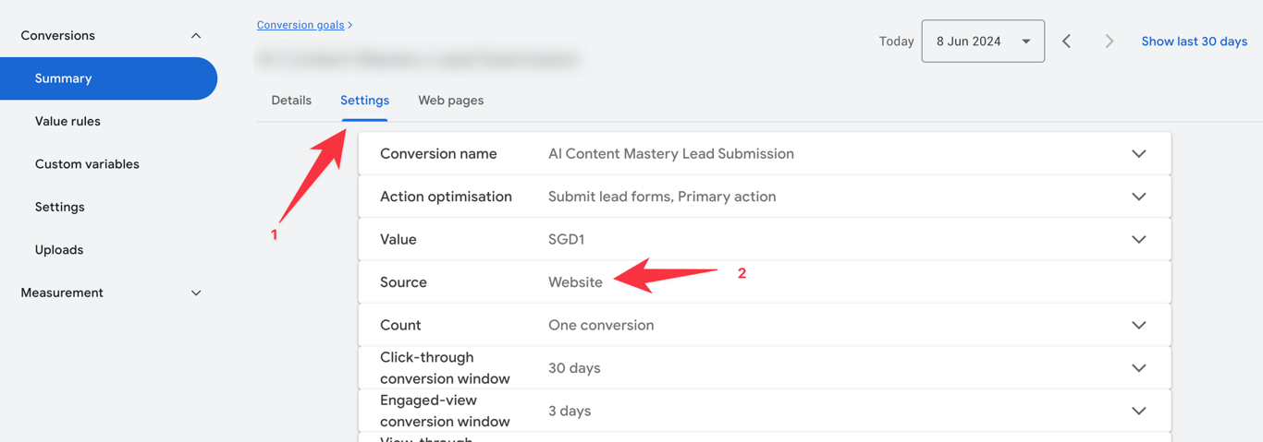Go to next date with right arrow
The height and width of the screenshot is (442, 1263).
click(x=1110, y=42)
